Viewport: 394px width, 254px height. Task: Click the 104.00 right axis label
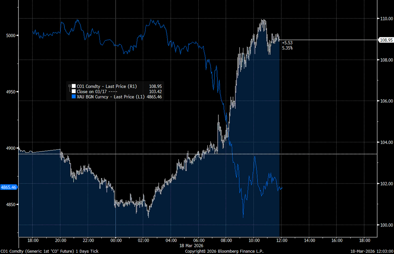coord(386,143)
